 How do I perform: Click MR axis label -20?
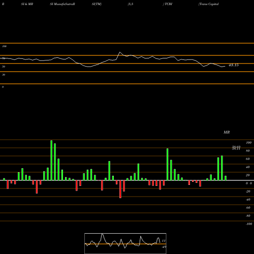tap(248, 192)
